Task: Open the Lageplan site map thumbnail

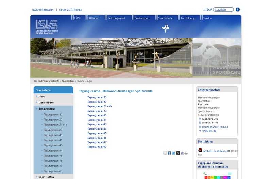Action: tap(217, 175)
